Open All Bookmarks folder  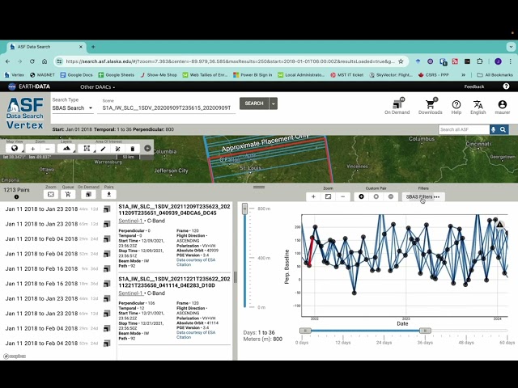click(x=495, y=75)
